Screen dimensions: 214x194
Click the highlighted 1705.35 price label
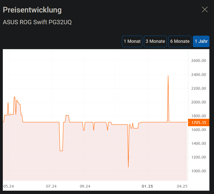click(x=199, y=122)
